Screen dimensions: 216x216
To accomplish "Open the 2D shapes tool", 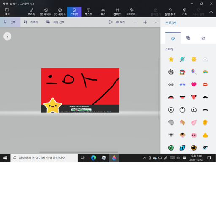I will pyautogui.click(x=46, y=12).
